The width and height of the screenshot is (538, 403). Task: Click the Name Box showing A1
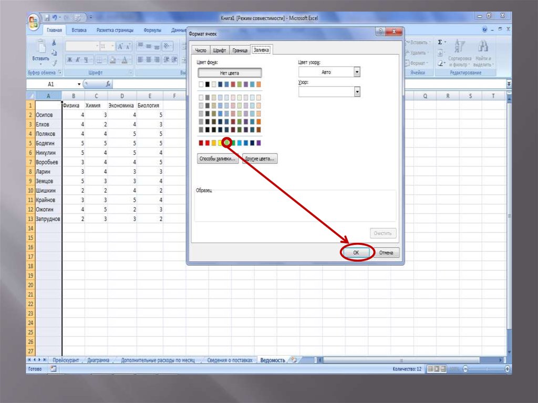click(x=51, y=84)
